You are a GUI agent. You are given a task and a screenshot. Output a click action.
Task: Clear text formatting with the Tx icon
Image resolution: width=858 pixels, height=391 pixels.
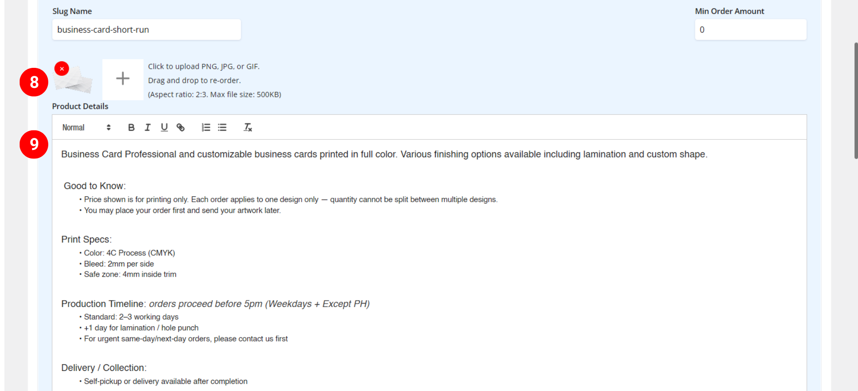coord(248,128)
